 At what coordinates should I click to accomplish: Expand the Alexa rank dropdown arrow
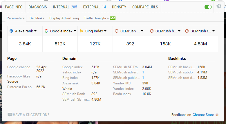(x=35, y=31)
